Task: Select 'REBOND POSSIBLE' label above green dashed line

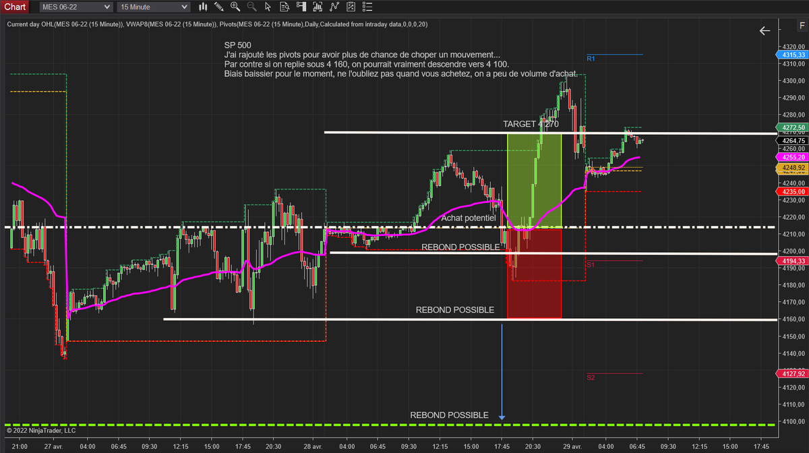Action: click(x=449, y=415)
